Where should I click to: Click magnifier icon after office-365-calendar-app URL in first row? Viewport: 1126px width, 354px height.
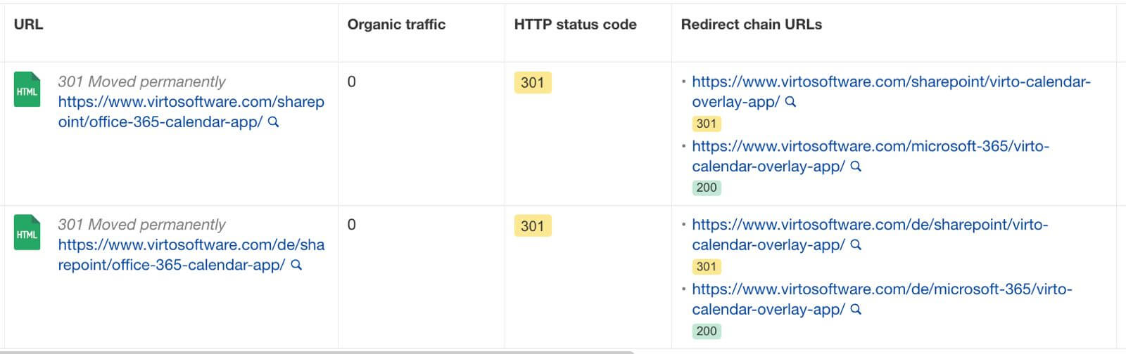pos(274,122)
